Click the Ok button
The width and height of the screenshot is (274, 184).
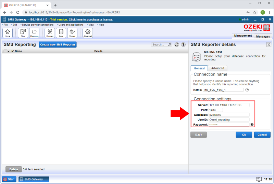pos(244,135)
